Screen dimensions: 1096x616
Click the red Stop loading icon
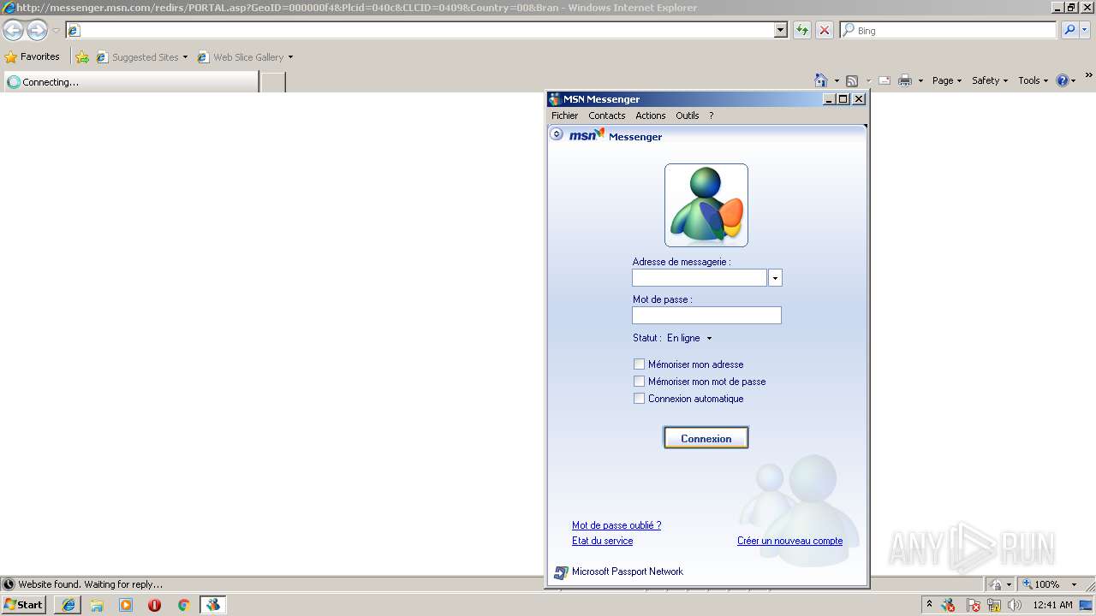pyautogui.click(x=825, y=30)
